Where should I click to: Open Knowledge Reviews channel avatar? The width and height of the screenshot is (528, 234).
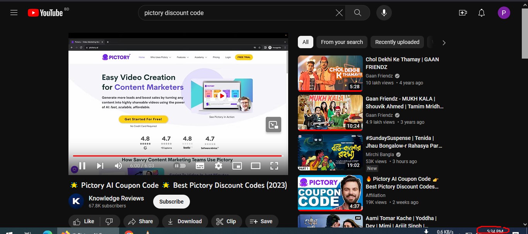tap(76, 202)
